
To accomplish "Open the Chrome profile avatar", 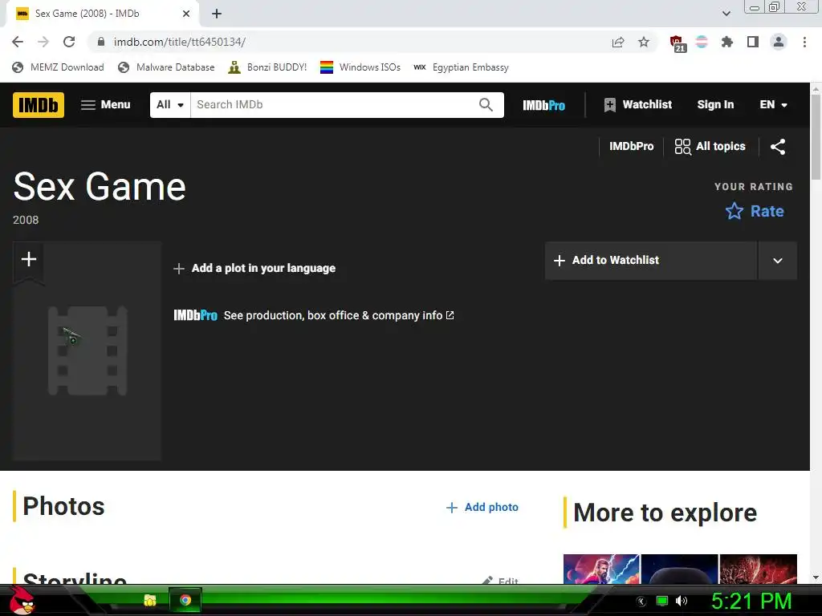I will [779, 42].
